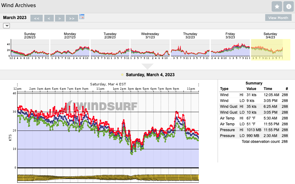Click the Summary table 'Value' column header

[251, 88]
